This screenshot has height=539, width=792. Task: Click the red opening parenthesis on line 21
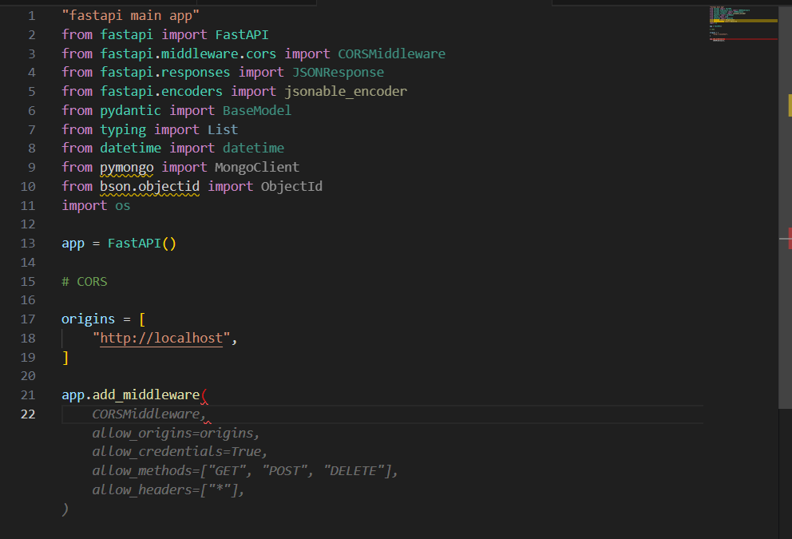point(204,395)
